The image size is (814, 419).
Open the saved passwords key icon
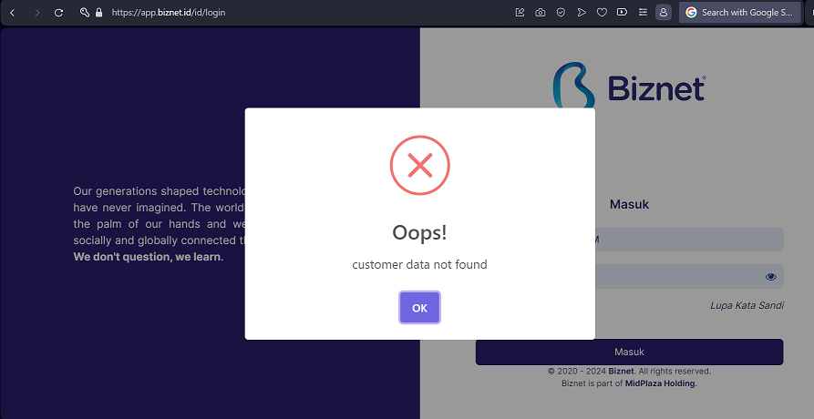(85, 13)
